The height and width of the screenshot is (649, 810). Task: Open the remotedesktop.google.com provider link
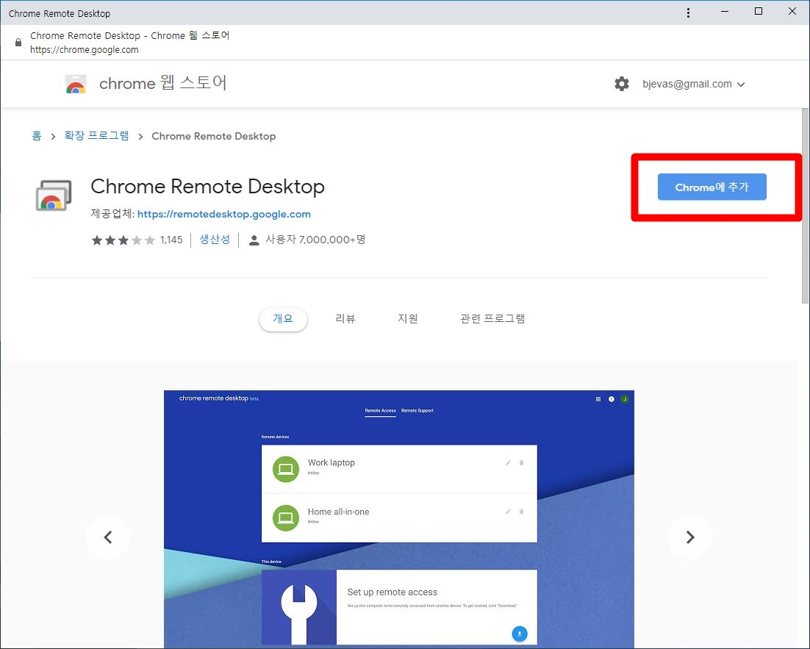pyautogui.click(x=223, y=214)
